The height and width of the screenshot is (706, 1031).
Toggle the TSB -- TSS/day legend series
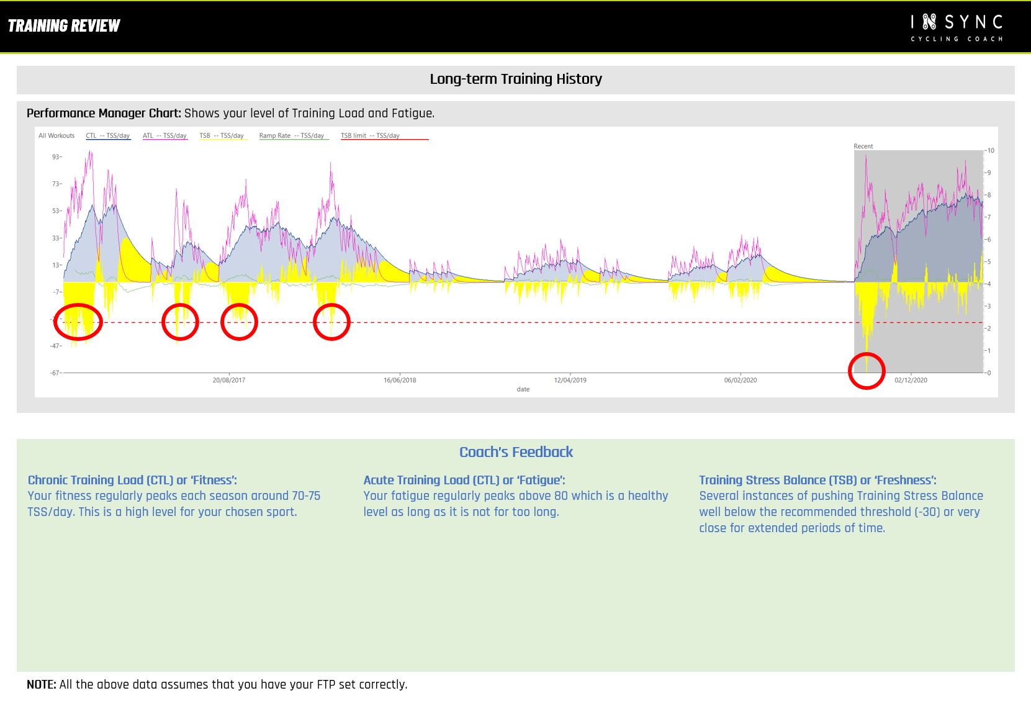(222, 135)
